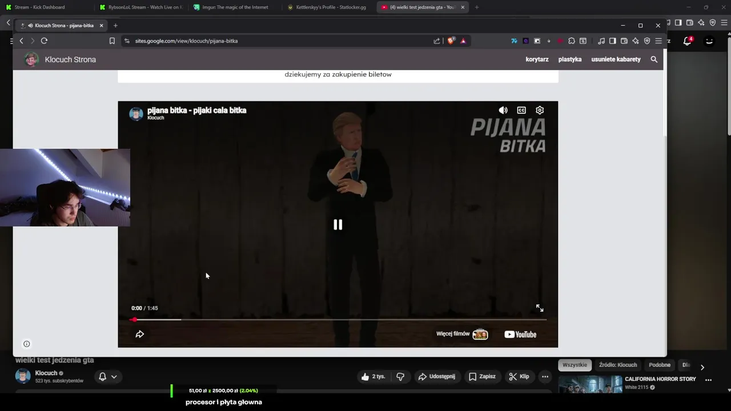Image resolution: width=731 pixels, height=411 pixels.
Task: Click the Klip clip button
Action: pos(519,377)
